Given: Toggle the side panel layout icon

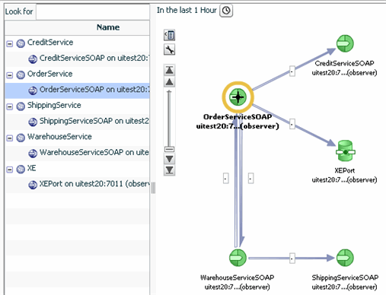Looking at the screenshot, I should [169, 35].
